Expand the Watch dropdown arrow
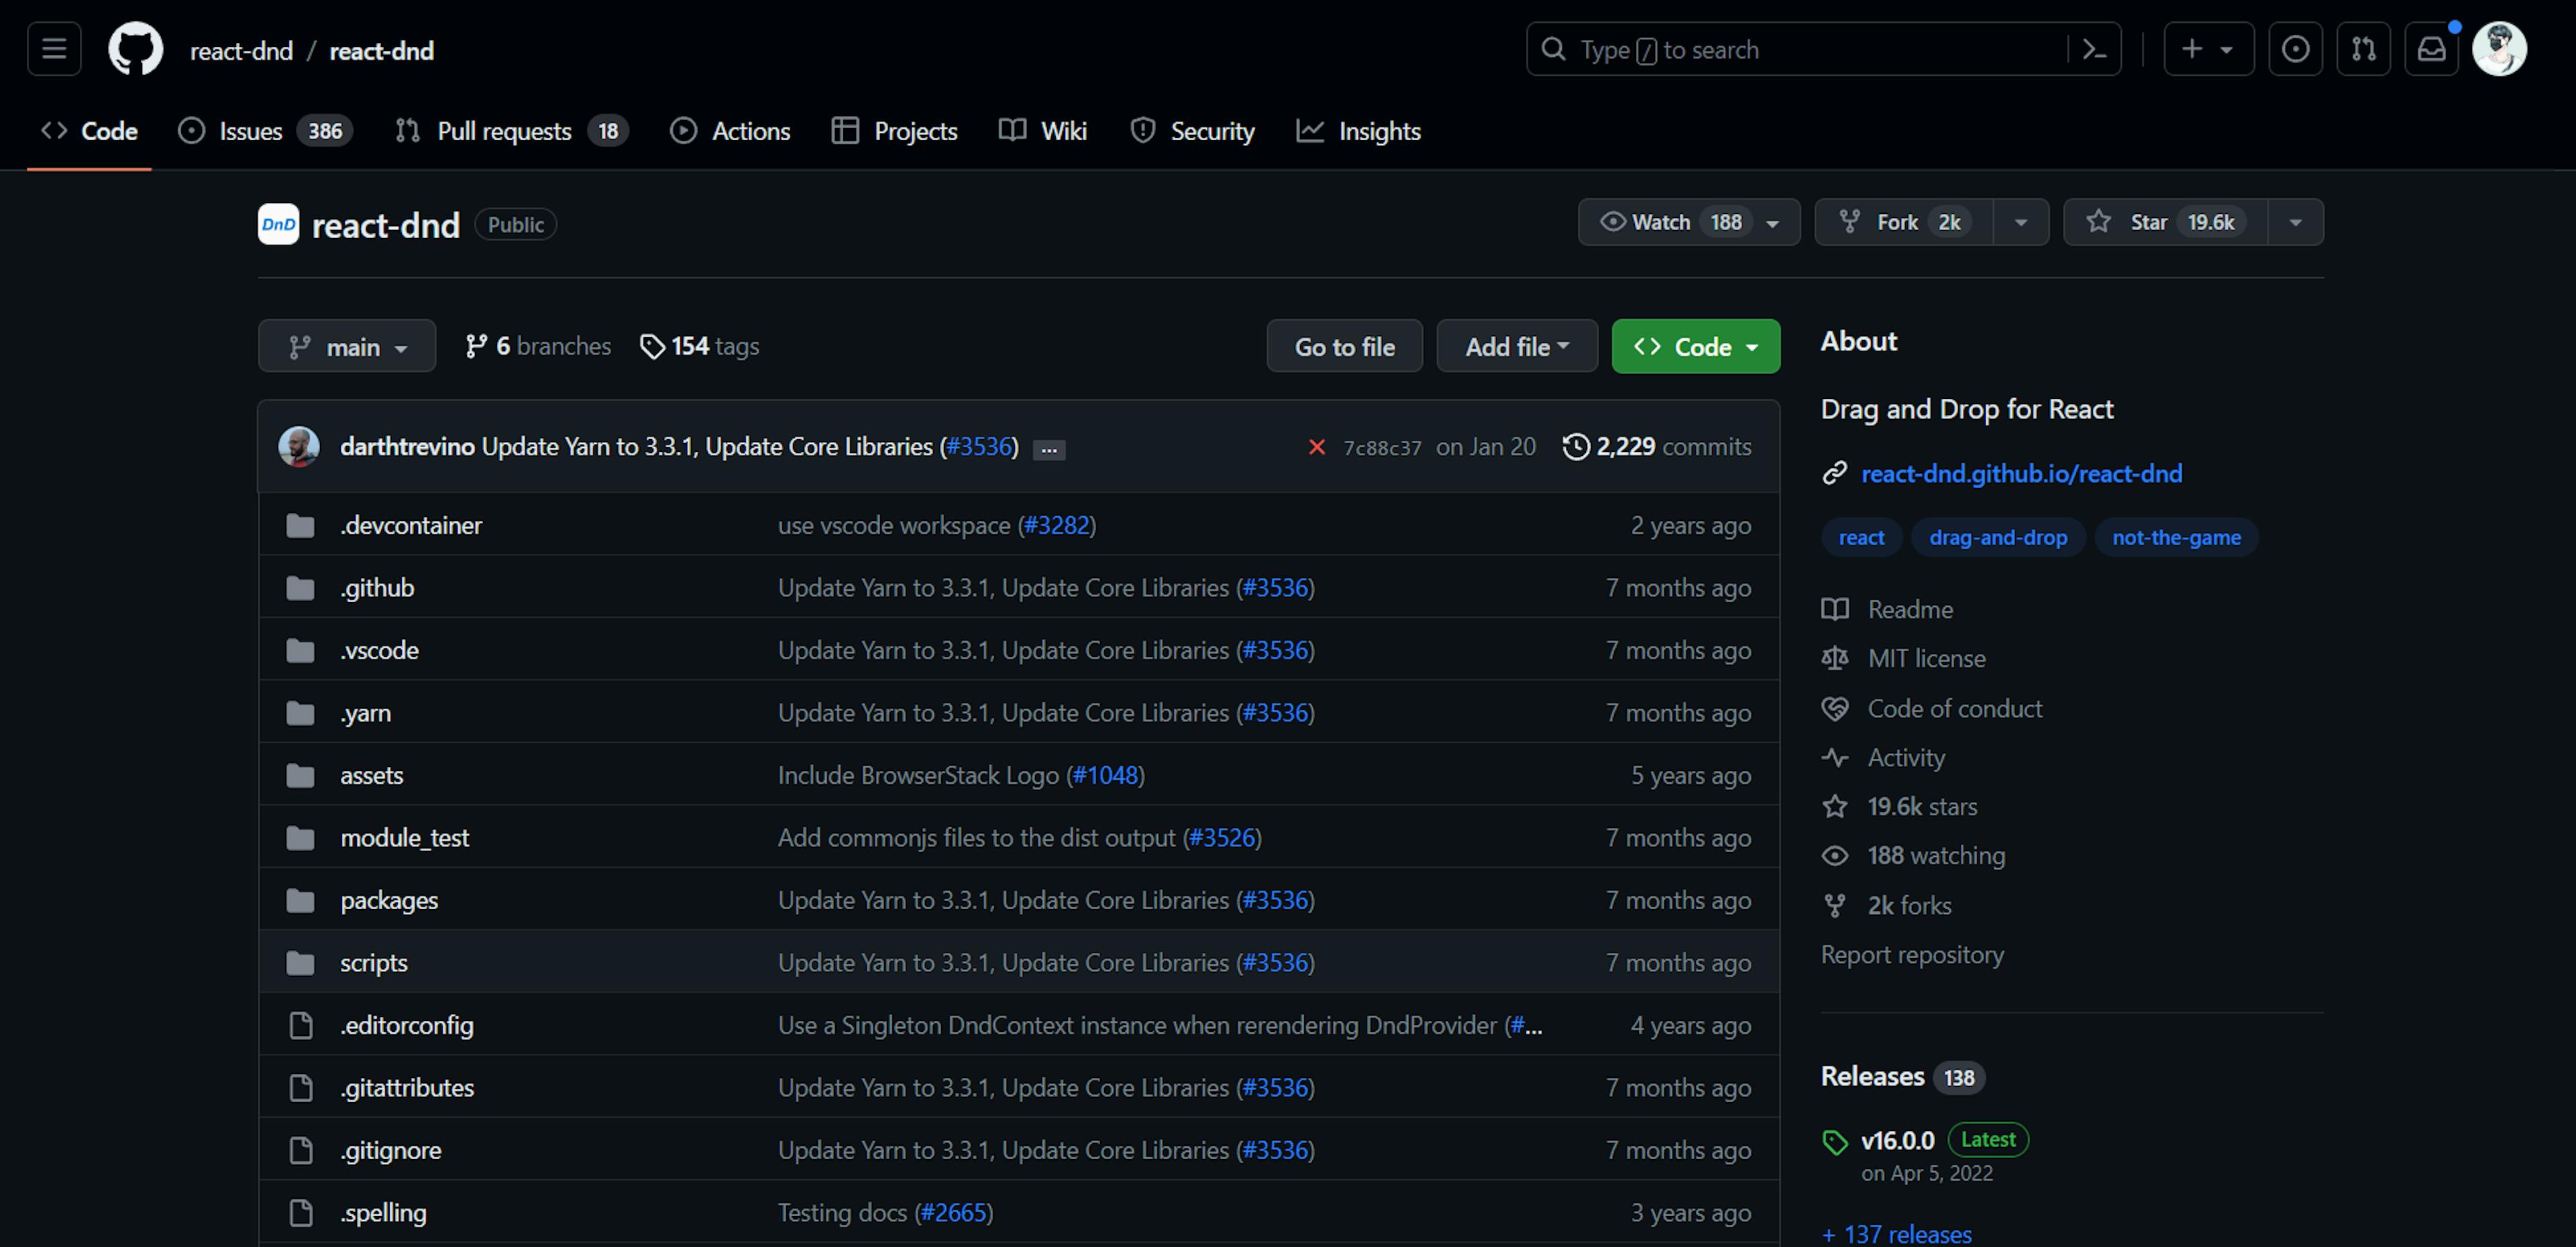This screenshot has width=2576, height=1247. pos(1772,221)
